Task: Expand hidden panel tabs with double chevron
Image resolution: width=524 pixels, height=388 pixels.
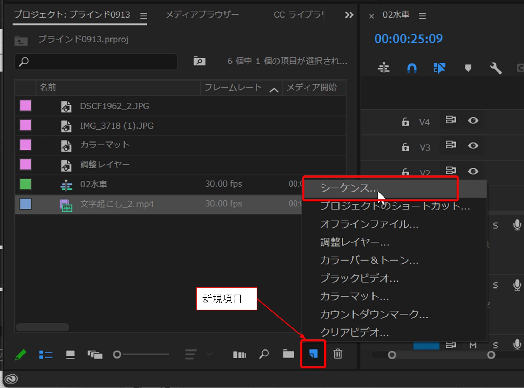Action: [x=349, y=15]
